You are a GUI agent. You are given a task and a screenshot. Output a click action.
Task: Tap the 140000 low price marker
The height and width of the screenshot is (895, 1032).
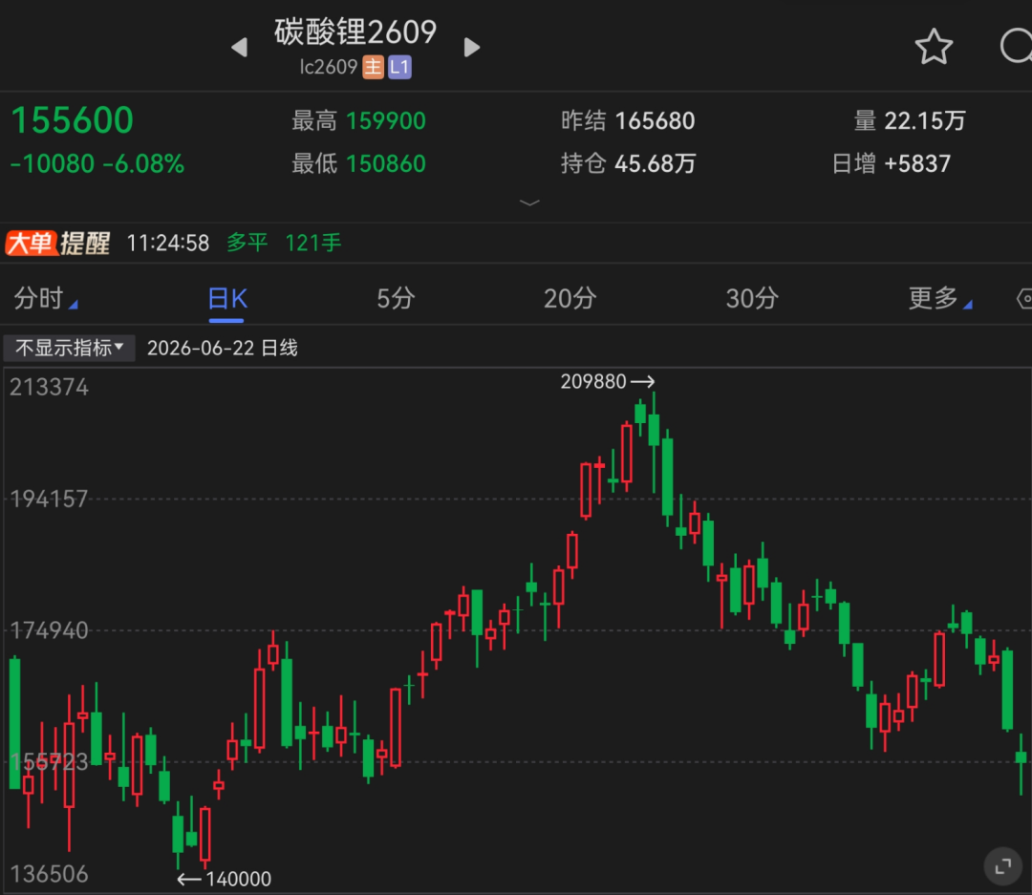click(x=225, y=879)
